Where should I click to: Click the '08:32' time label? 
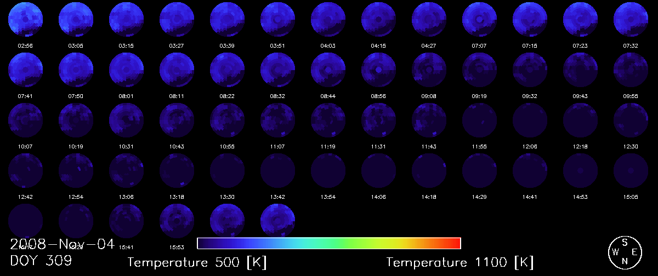[277, 96]
